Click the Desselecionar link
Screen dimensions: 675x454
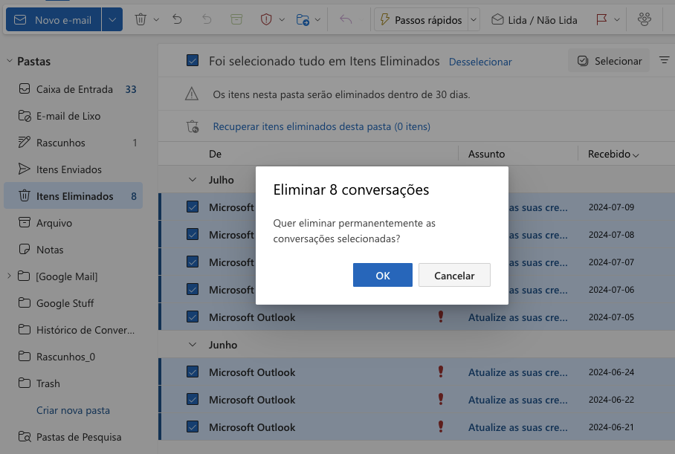480,62
